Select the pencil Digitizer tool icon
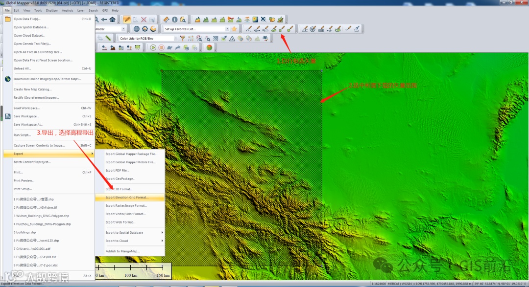529x287 pixels. click(x=127, y=20)
